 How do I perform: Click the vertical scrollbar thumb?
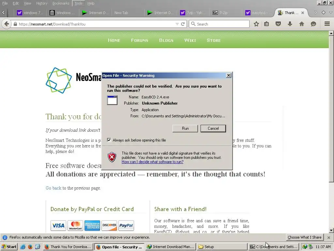coord(331,109)
